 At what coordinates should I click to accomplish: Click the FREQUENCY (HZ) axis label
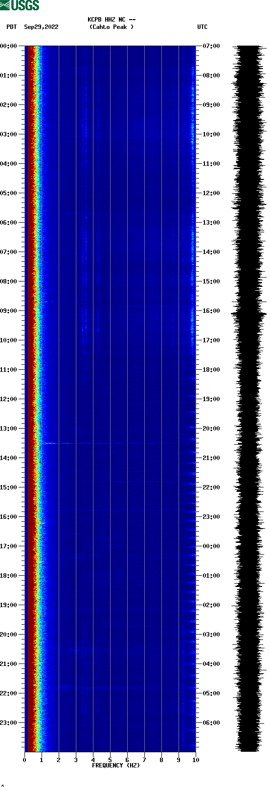pyautogui.click(x=116, y=765)
